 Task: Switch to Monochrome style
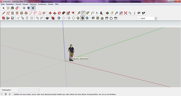click(x=87, y=18)
